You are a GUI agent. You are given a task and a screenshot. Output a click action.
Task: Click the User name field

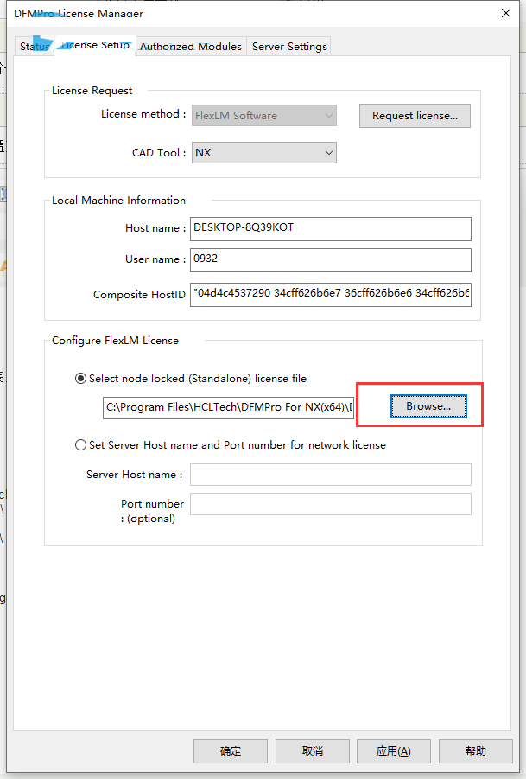331,260
